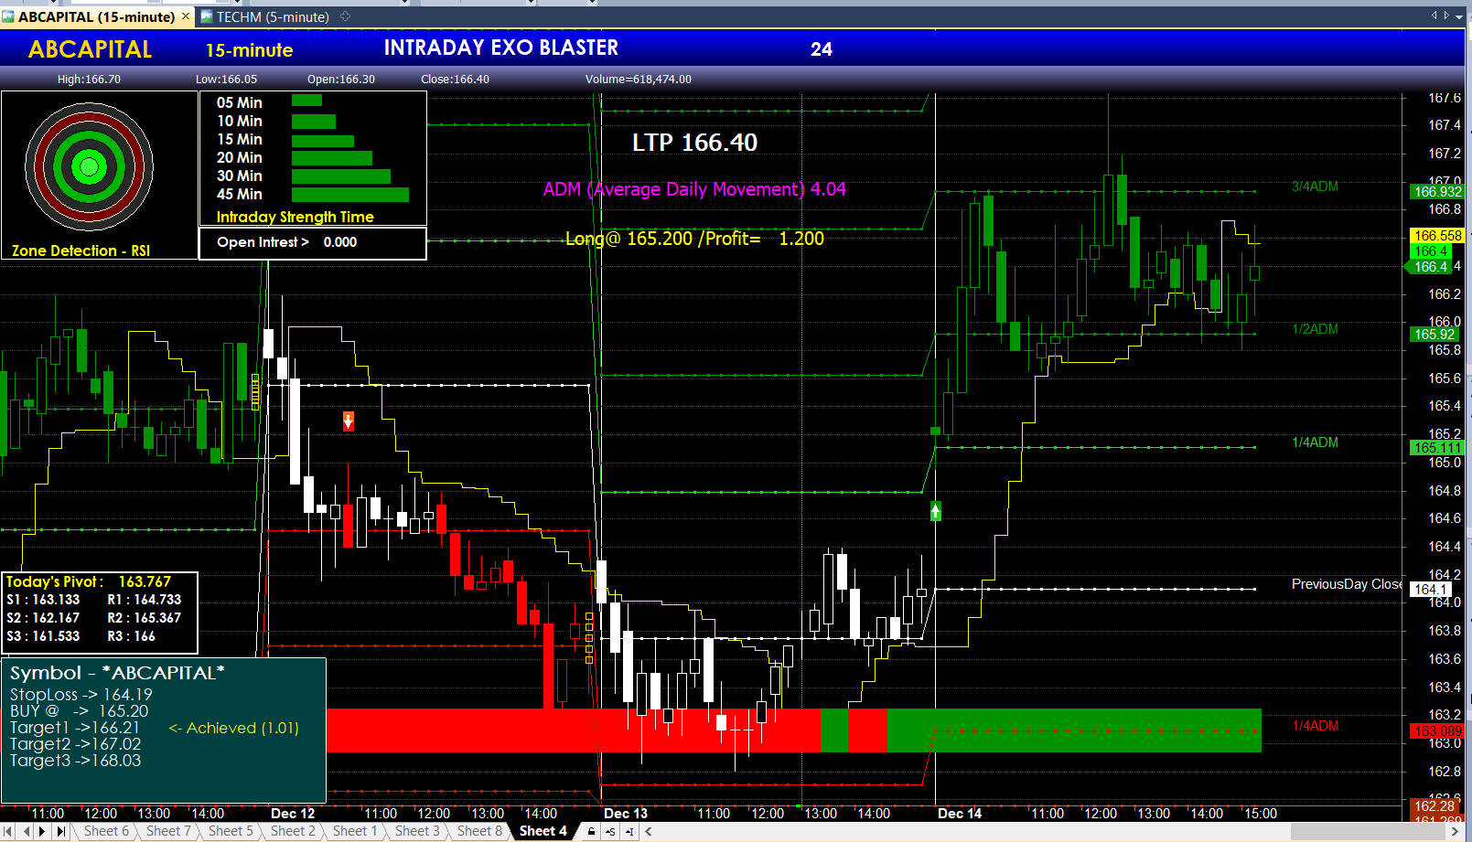Click the 165.111 price axis marker
Viewport: 1472px width, 842px height.
[x=1437, y=448]
